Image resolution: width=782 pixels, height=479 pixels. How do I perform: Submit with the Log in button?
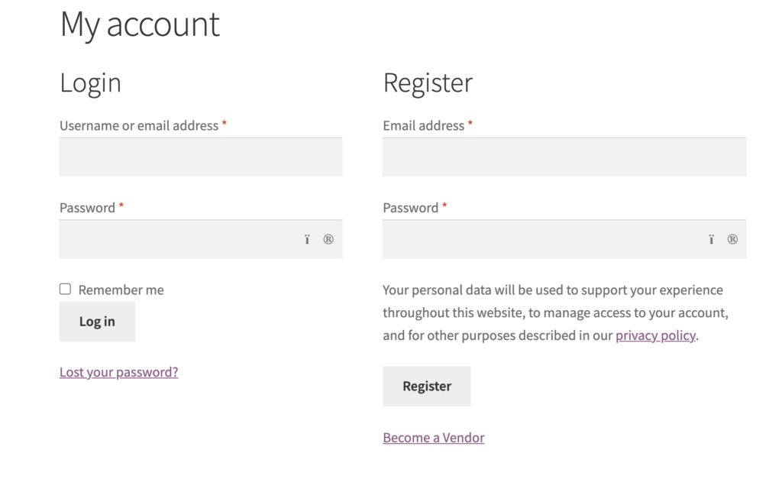pyautogui.click(x=97, y=322)
